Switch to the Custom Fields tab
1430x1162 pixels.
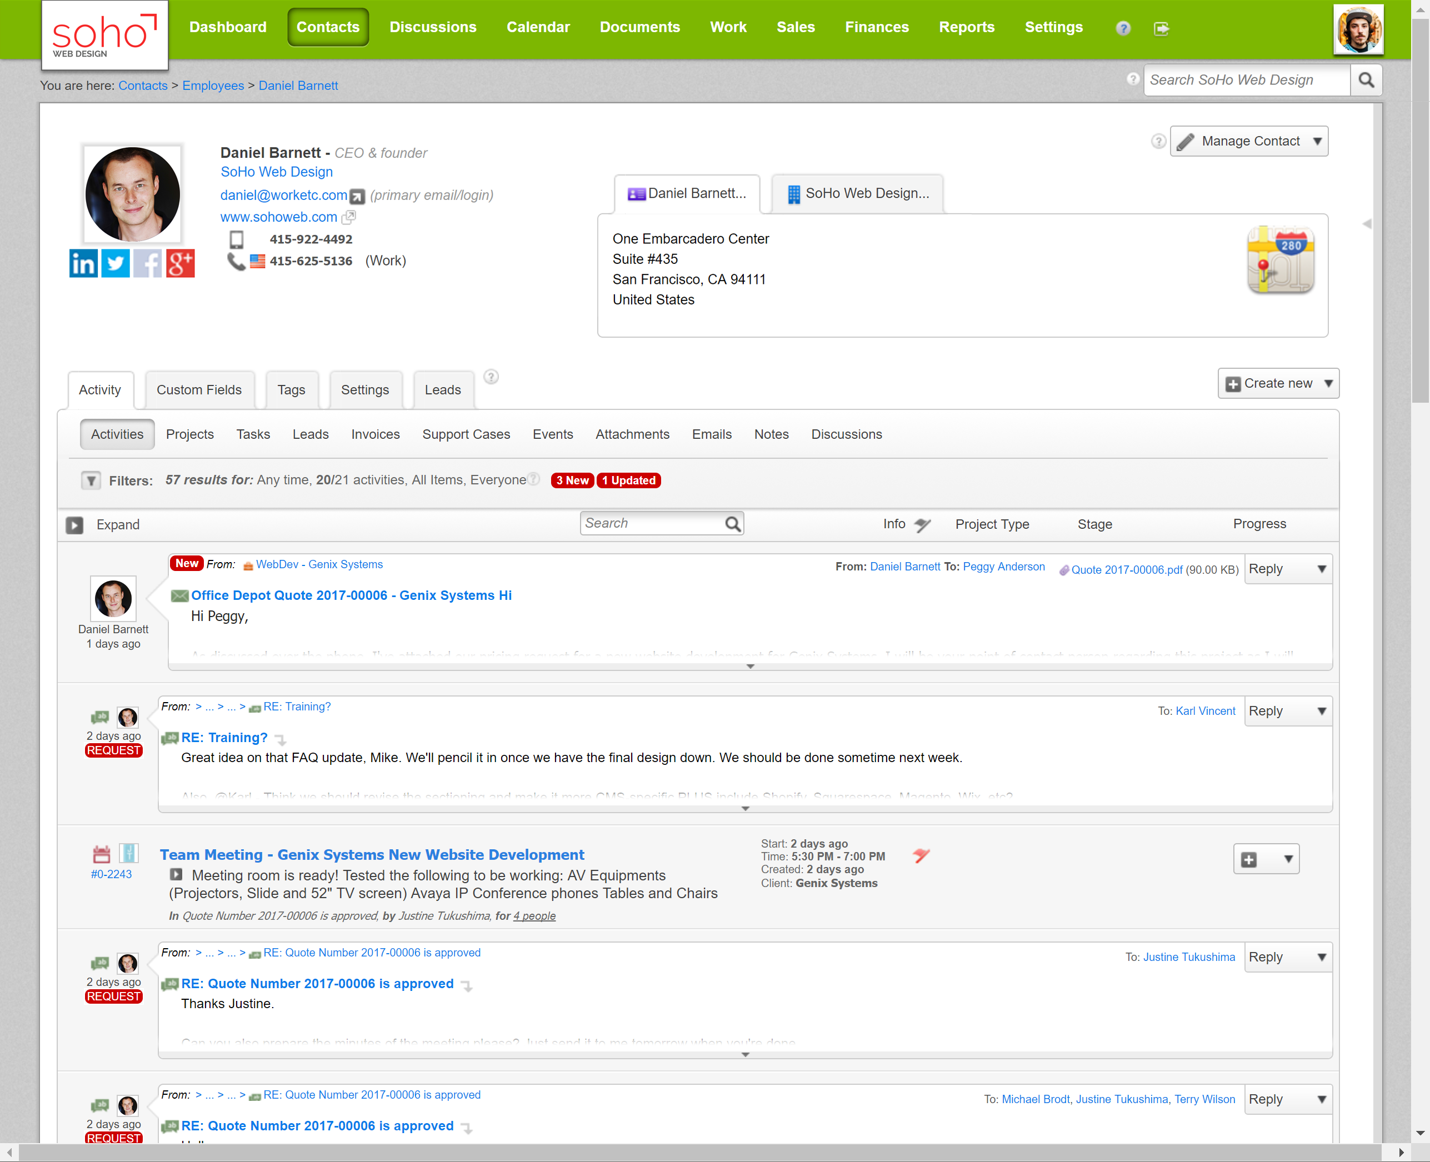[199, 389]
